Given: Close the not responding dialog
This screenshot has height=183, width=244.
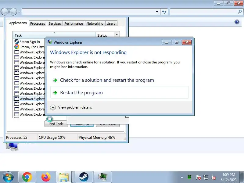Looking at the screenshot, I should tap(187, 42).
